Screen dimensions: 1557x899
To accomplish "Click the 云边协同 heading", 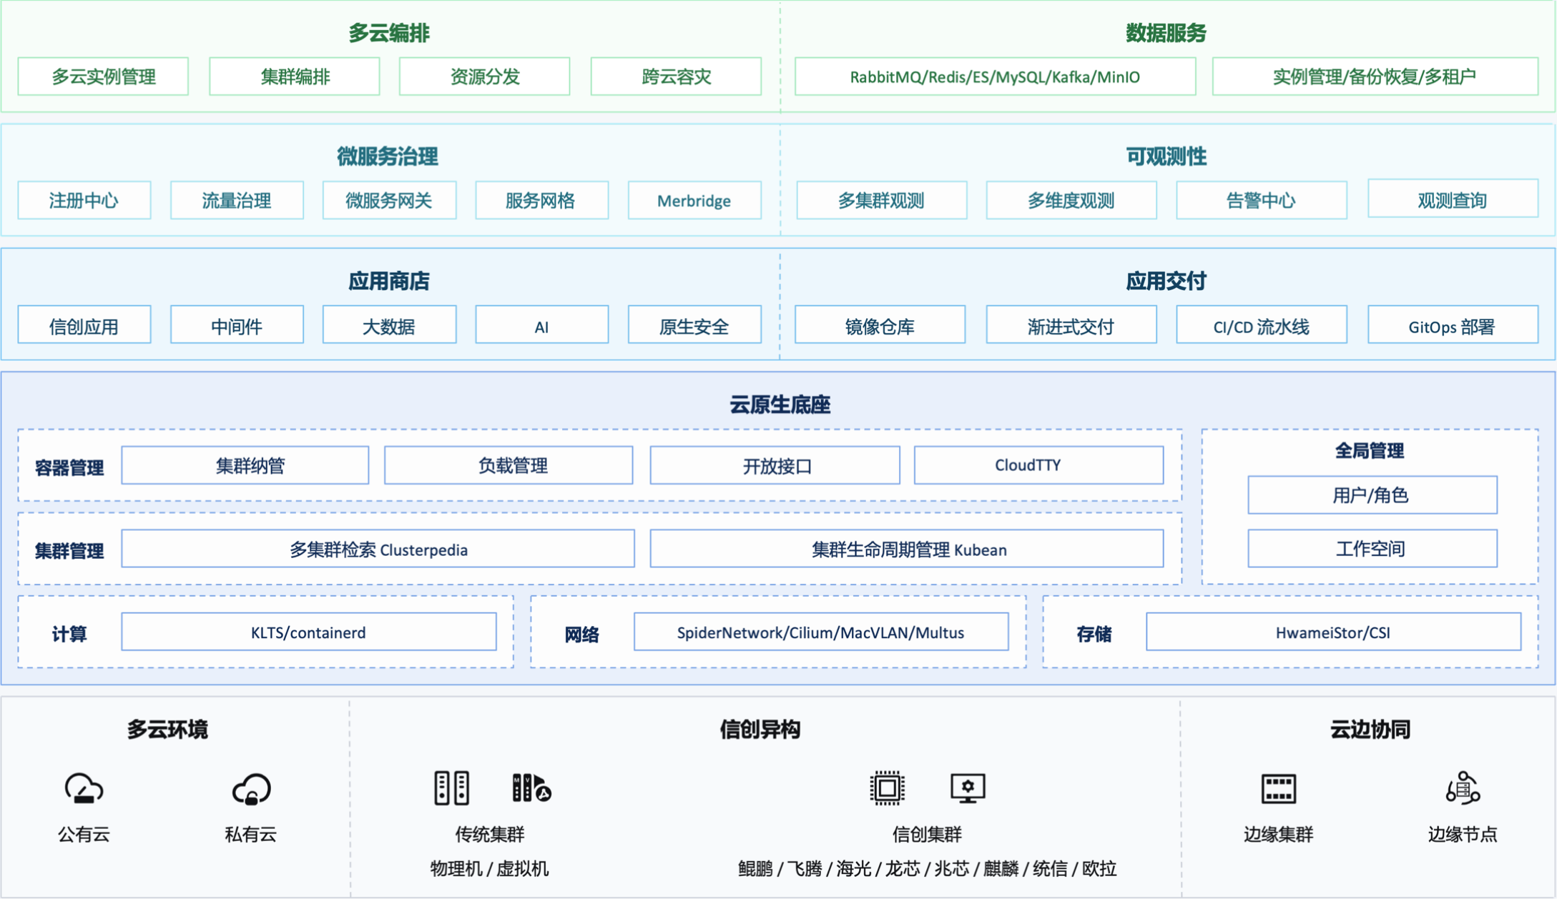I will point(1370,729).
